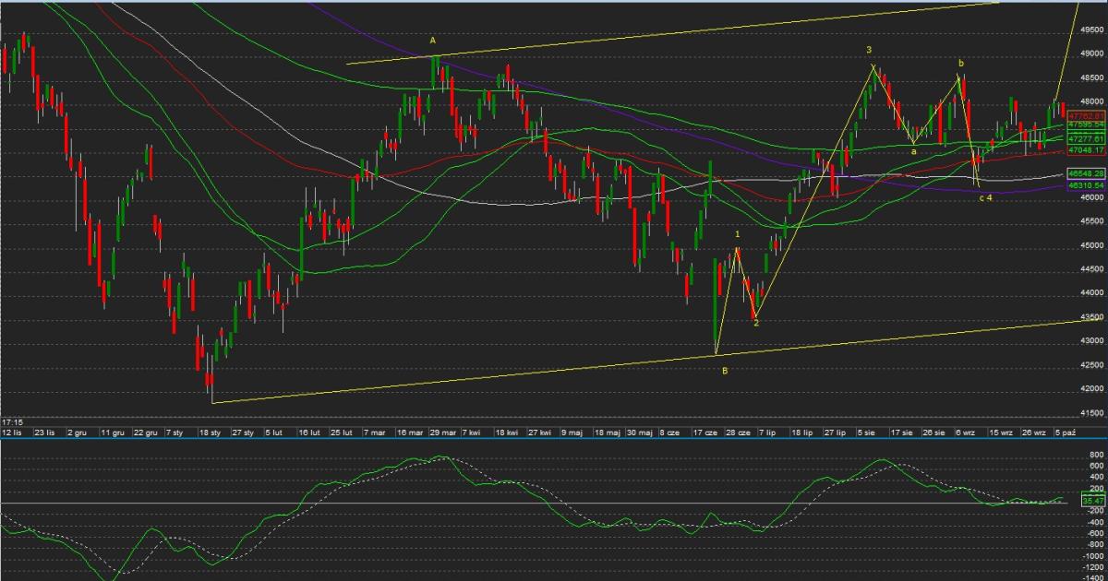1108x581 pixels.
Task: Select the lowercase a correction label
Action: [x=913, y=151]
